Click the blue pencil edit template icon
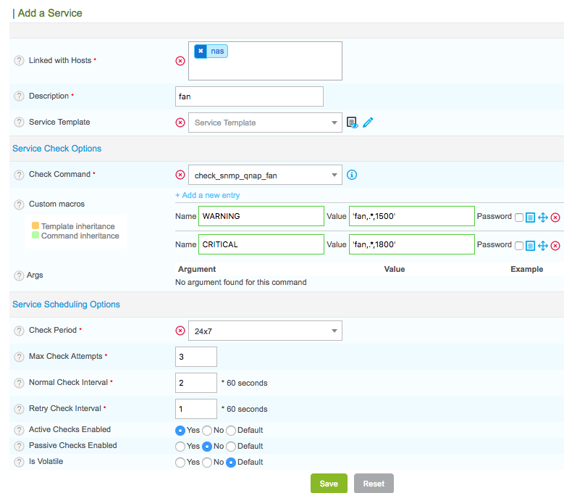 coord(368,123)
